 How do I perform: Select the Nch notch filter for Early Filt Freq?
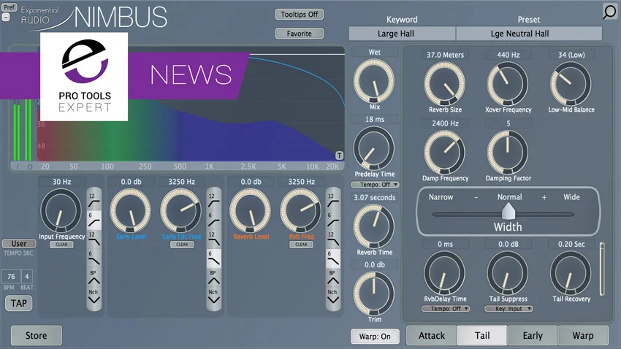(x=214, y=296)
